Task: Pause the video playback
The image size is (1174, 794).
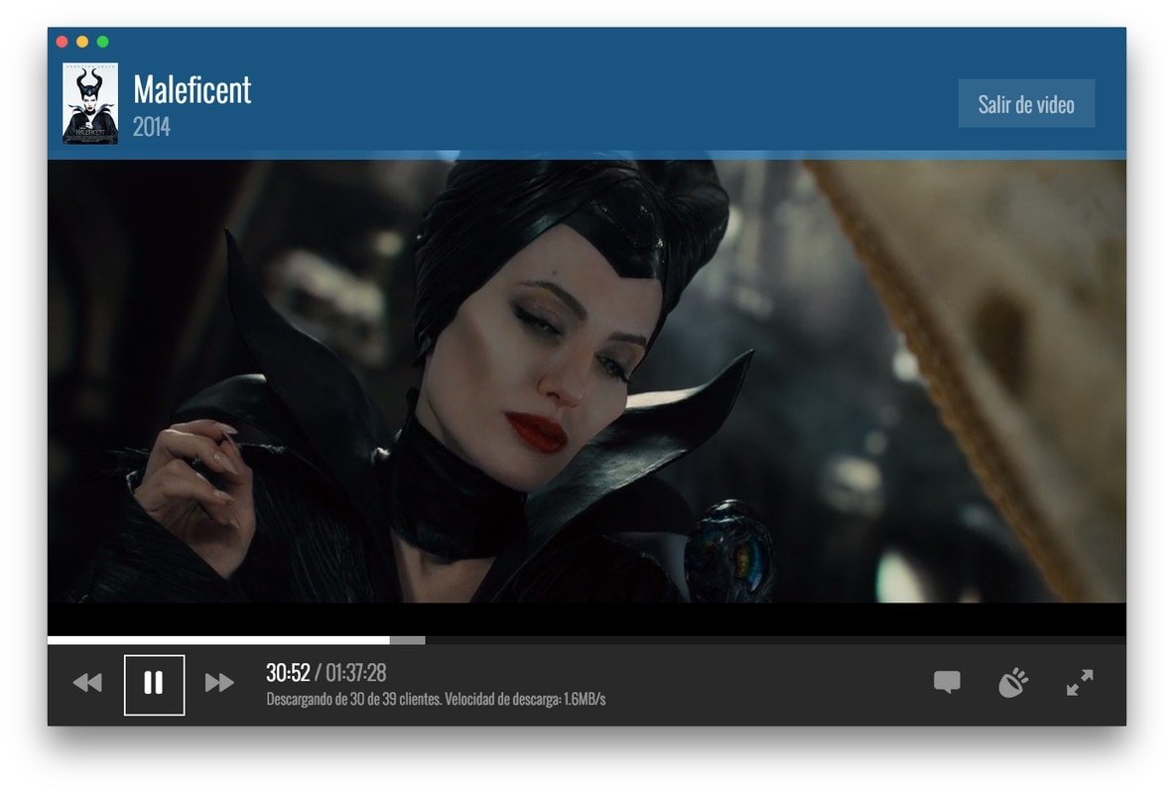Action: point(154,685)
